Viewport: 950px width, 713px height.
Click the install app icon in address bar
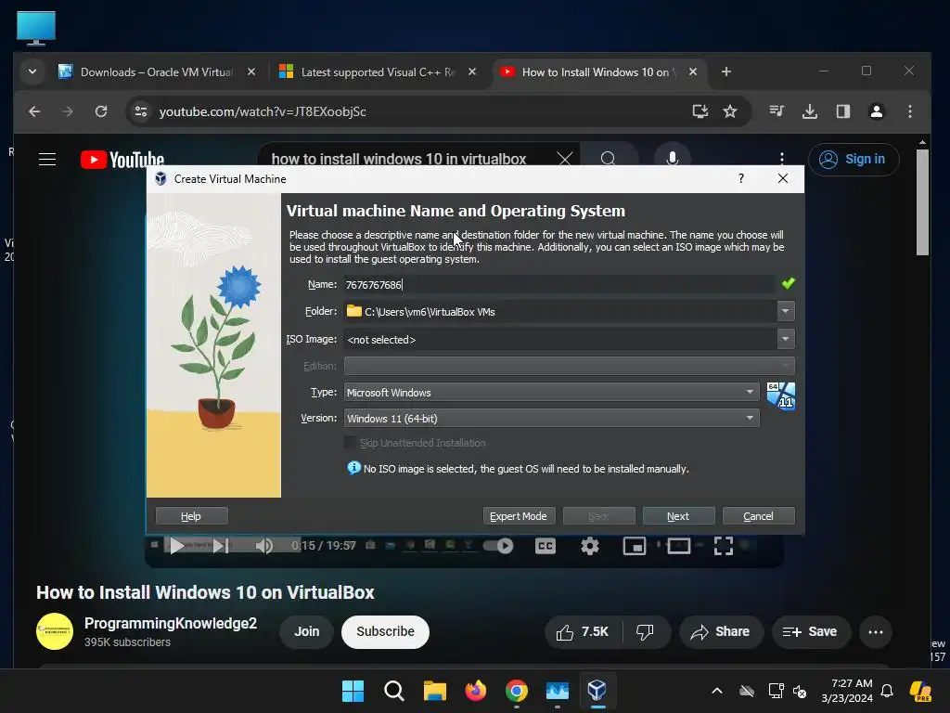[x=700, y=111]
